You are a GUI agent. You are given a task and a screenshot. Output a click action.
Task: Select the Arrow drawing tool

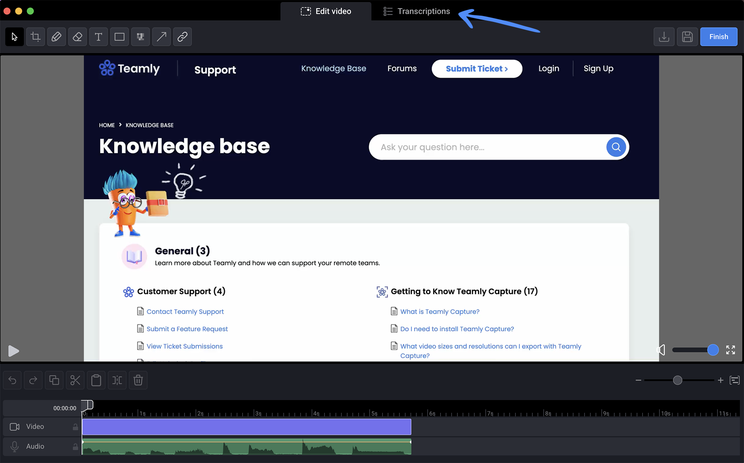[161, 37]
